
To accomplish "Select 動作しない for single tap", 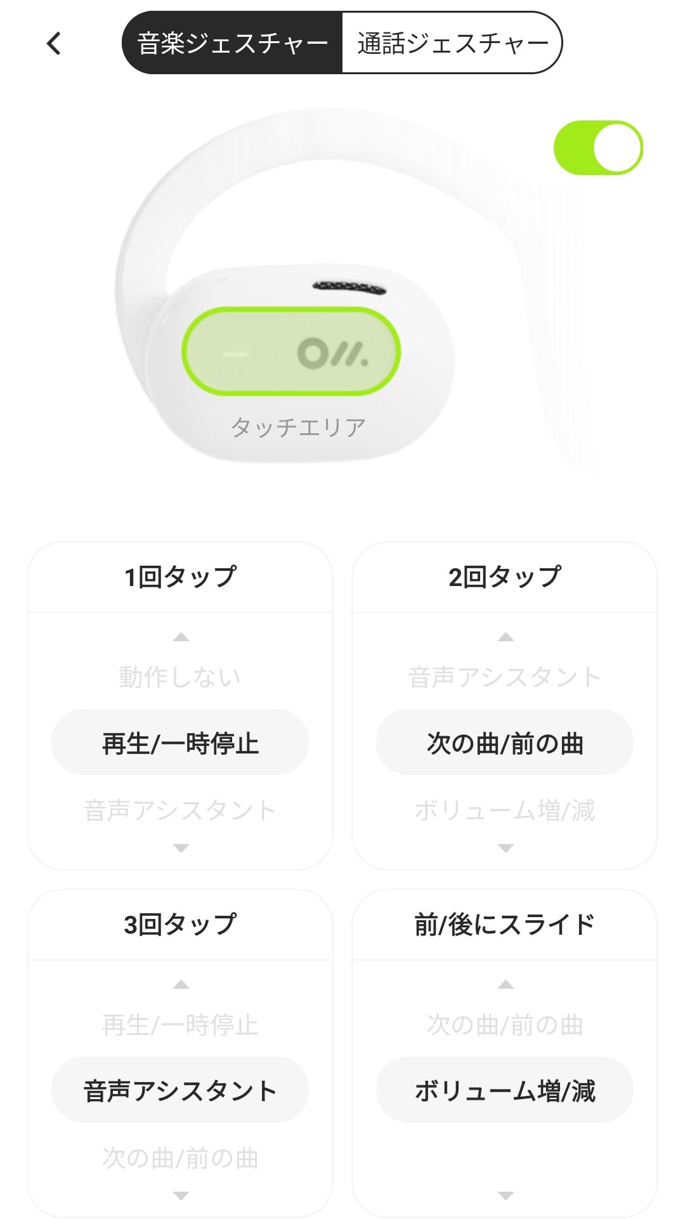I will [x=180, y=677].
